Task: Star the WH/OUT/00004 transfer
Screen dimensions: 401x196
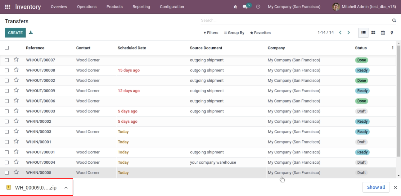Action: click(x=16, y=162)
